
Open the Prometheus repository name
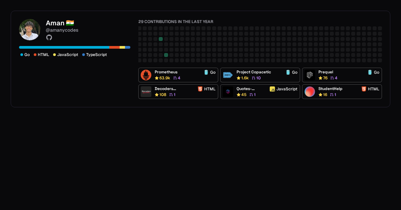point(166,72)
